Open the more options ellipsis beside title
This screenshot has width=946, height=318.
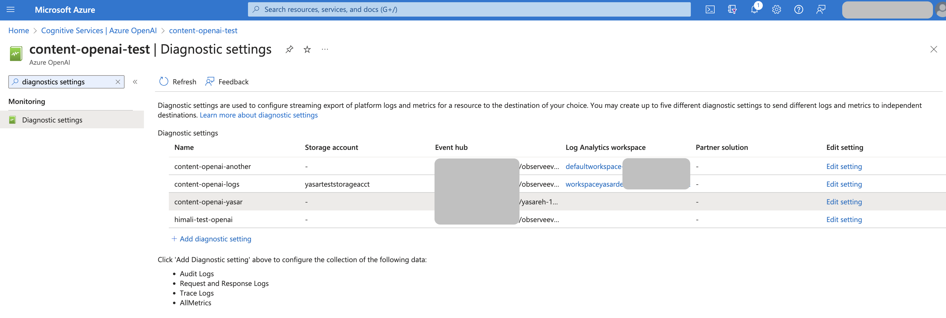pyautogui.click(x=325, y=49)
